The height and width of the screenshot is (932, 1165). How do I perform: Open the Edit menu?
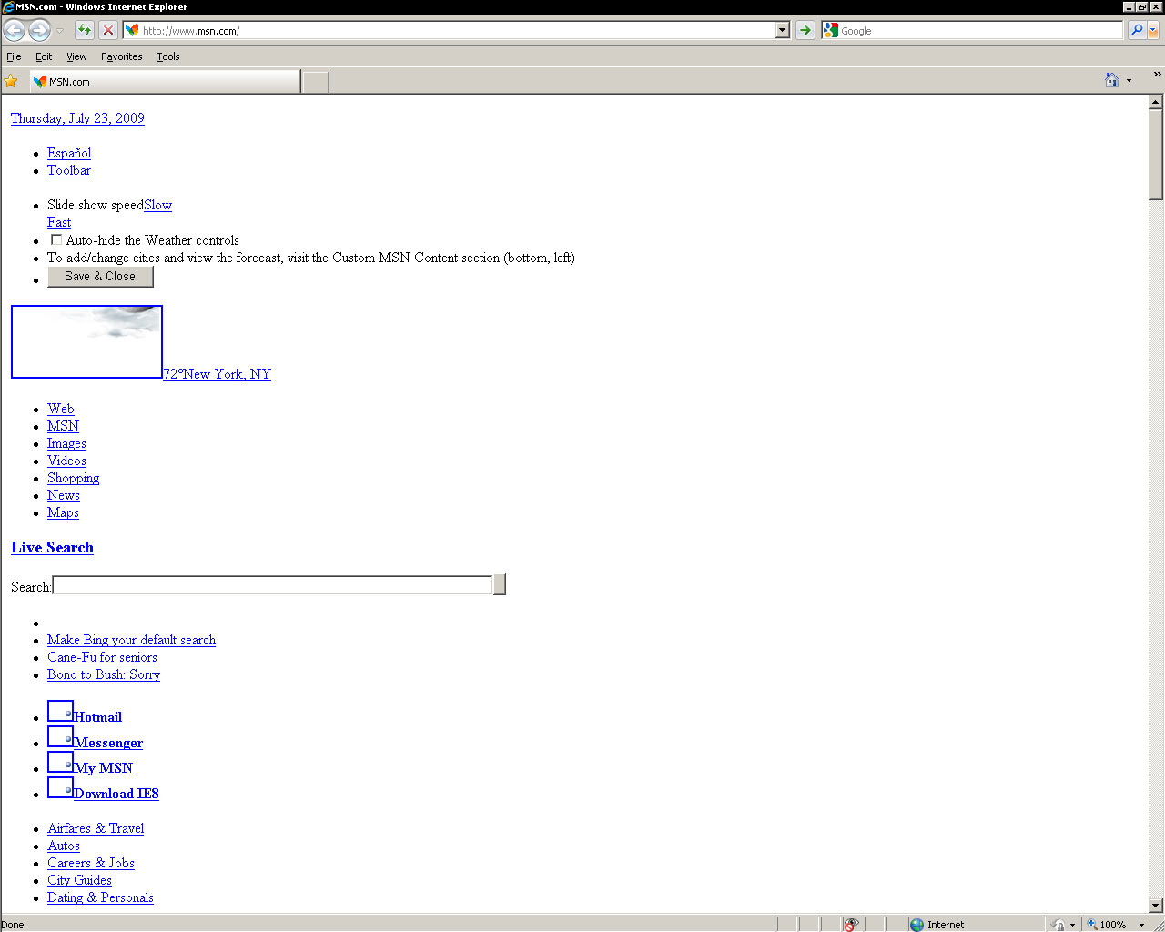coord(44,56)
